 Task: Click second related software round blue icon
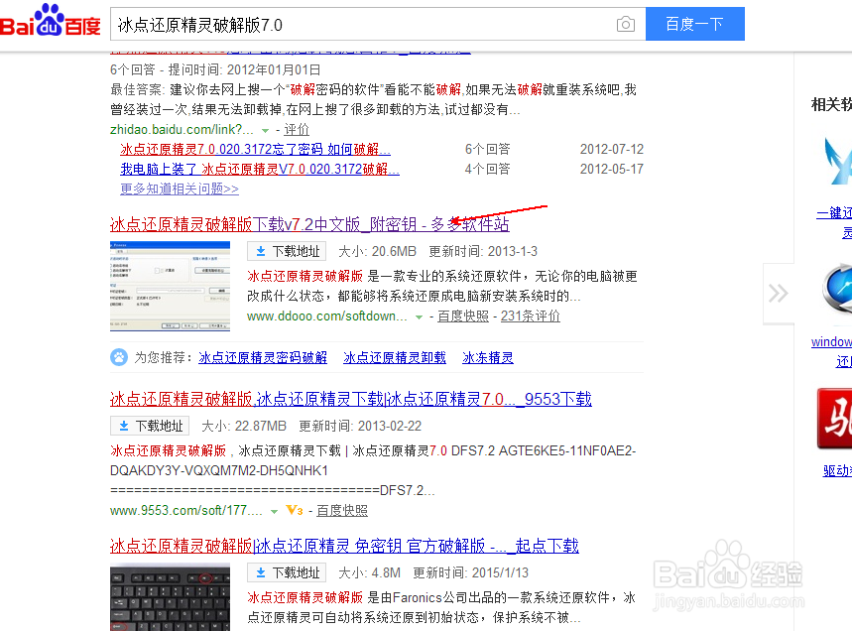point(837,288)
